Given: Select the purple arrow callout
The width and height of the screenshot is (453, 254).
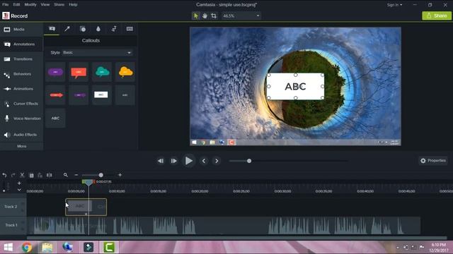Looking at the screenshot, I should [x=79, y=95].
